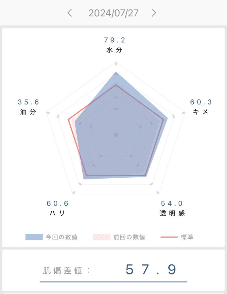Toggle the 今回の数値 legend label

pyautogui.click(x=62, y=237)
